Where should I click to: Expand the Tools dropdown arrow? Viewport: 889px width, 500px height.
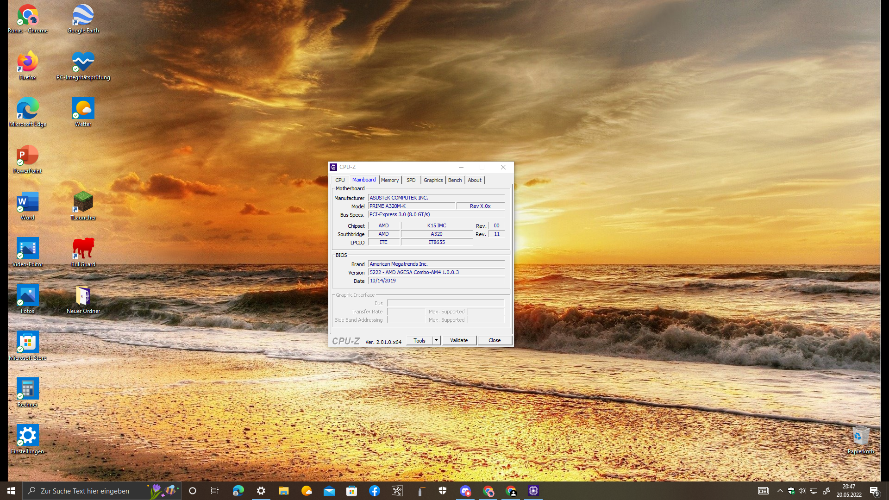436,340
